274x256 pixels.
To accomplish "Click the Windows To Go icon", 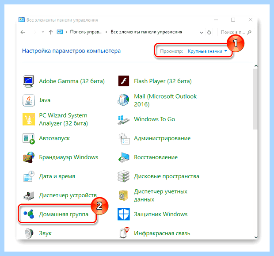I will pyautogui.click(x=123, y=120).
